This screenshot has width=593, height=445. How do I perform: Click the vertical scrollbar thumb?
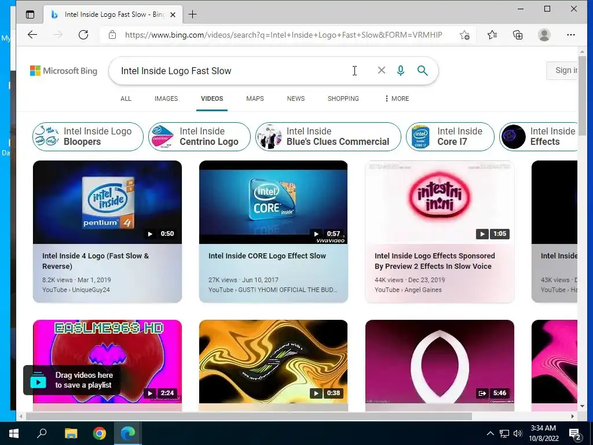(582, 96)
